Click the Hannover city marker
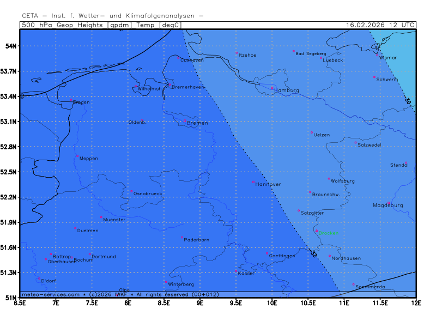Screen dimensions: 436x327 click(253, 182)
